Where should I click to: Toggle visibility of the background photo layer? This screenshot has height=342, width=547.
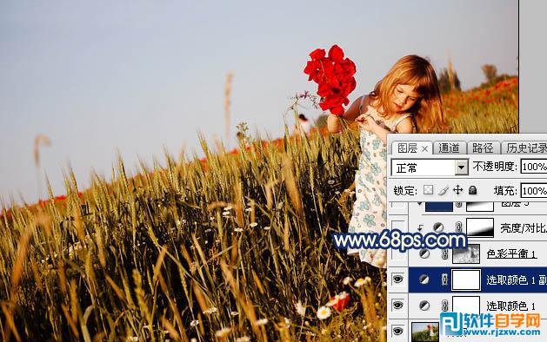398,331
